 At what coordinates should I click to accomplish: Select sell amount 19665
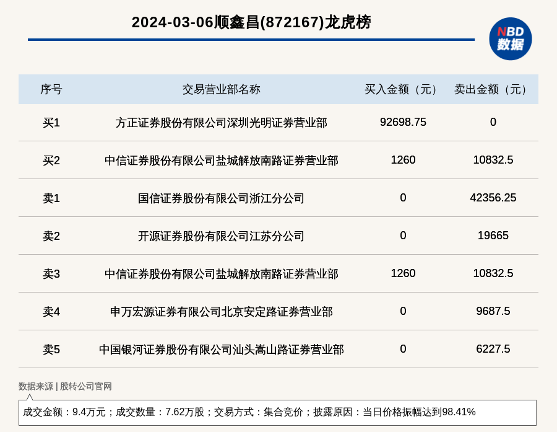493,236
